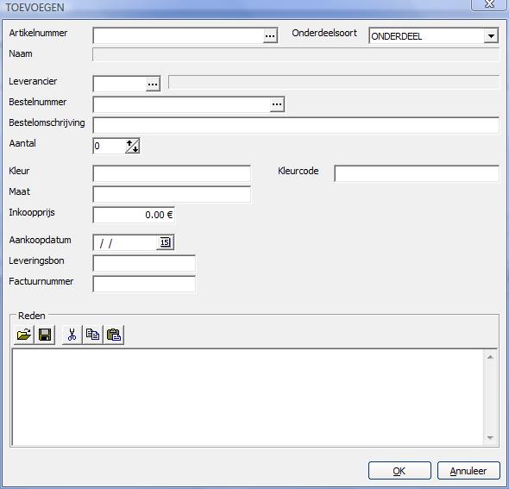Select the Kleurcode input field
This screenshot has width=509, height=489.
pos(417,173)
